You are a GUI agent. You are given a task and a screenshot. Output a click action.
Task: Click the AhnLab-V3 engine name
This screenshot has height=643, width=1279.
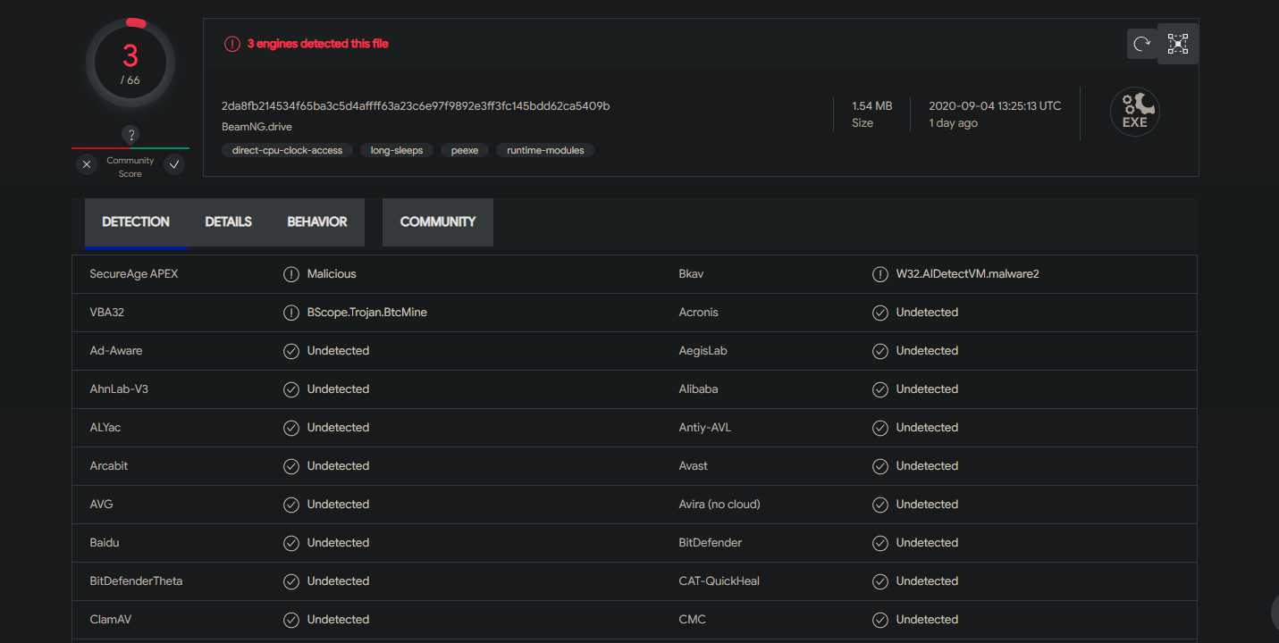click(x=119, y=389)
